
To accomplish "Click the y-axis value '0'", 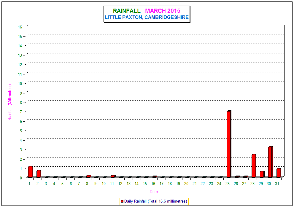I will pyautogui.click(x=21, y=178).
